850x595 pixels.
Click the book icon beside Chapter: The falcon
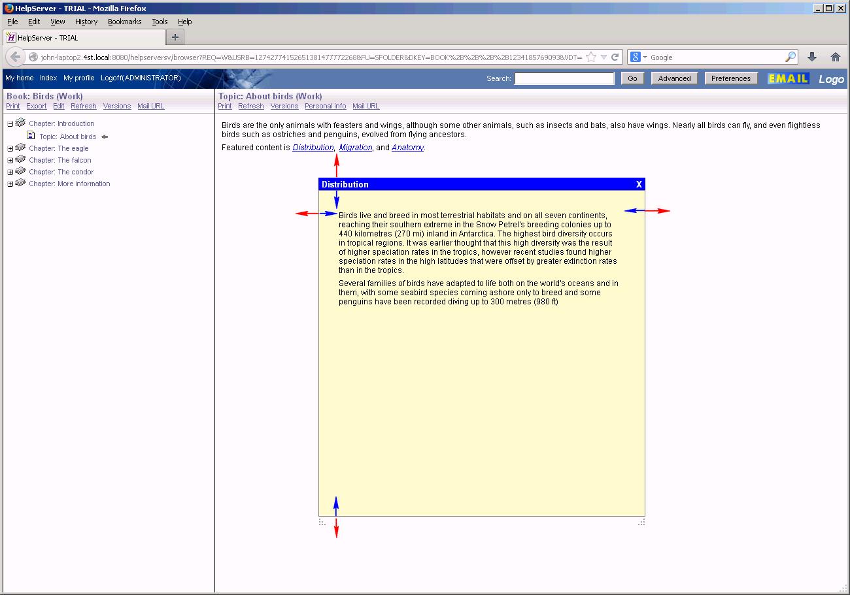20,159
